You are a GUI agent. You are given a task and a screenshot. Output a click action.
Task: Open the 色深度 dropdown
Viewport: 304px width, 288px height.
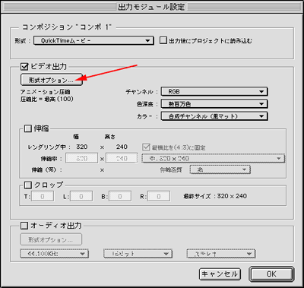click(x=214, y=104)
